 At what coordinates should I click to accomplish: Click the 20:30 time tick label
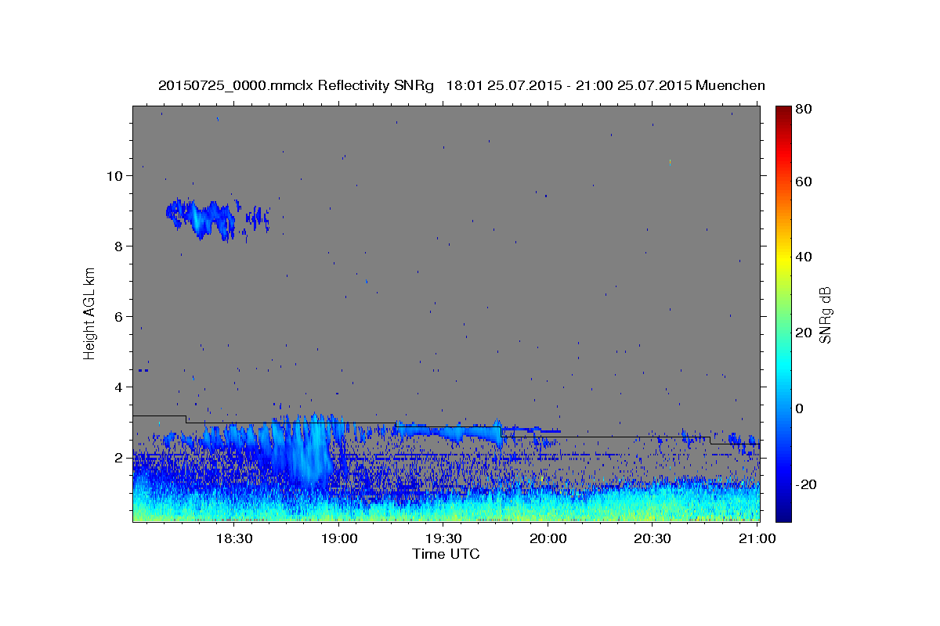pos(652,538)
